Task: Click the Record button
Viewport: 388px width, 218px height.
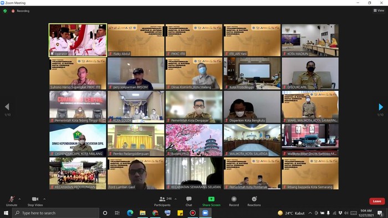Action: [x=234, y=201]
